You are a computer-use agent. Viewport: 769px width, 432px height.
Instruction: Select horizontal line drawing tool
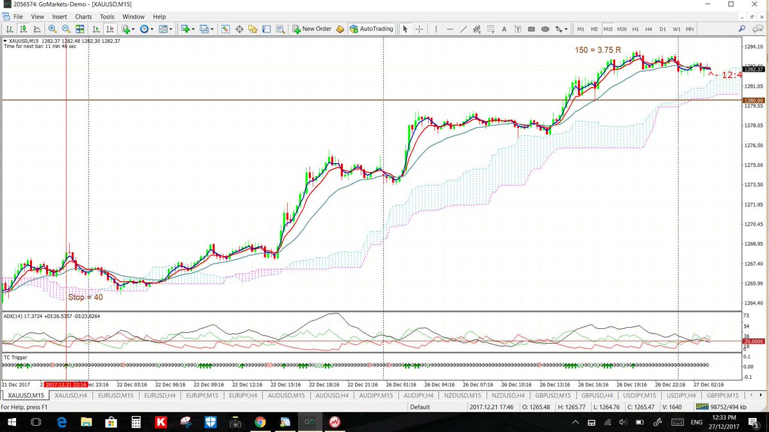(x=450, y=29)
